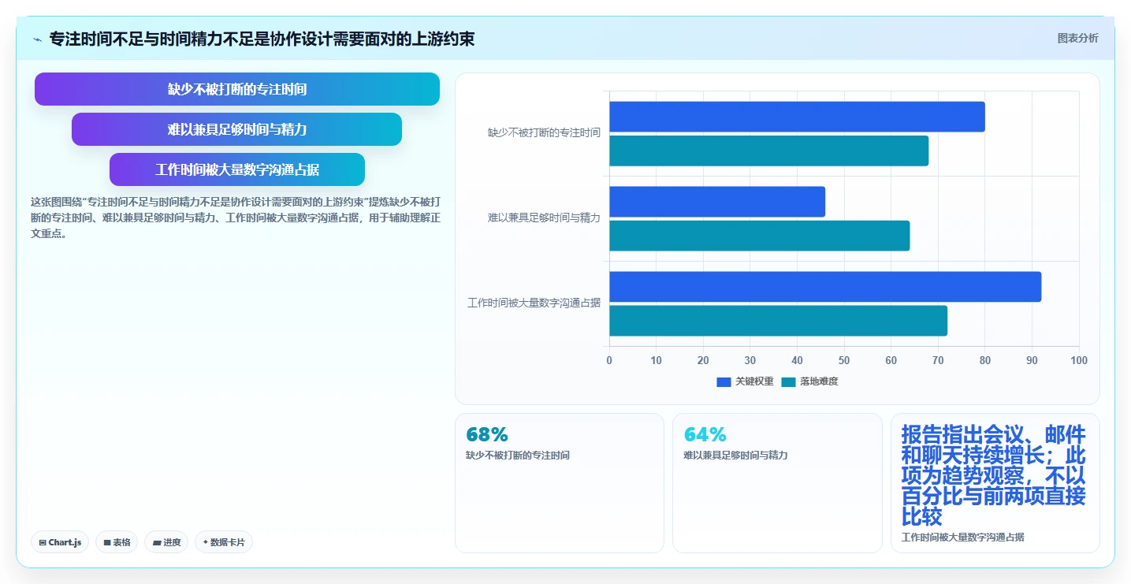1131x584 pixels.
Task: Click the x-axis tick value 100
Action: click(x=1079, y=360)
